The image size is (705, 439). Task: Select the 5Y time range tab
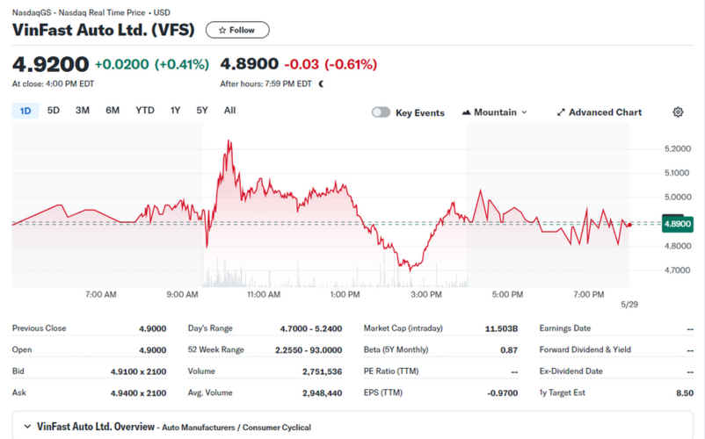(x=202, y=111)
